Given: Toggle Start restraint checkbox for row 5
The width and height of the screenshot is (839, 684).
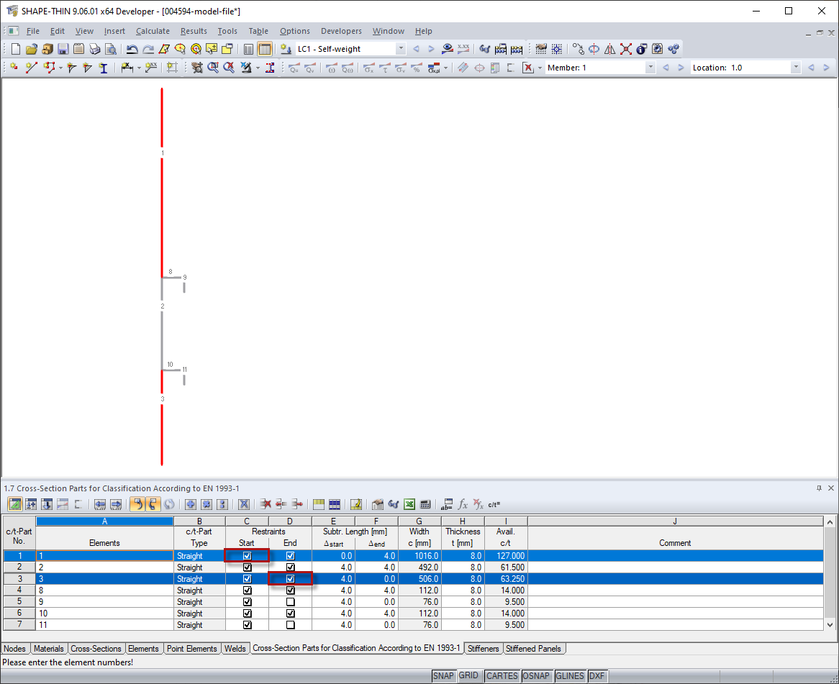Looking at the screenshot, I should pos(248,601).
